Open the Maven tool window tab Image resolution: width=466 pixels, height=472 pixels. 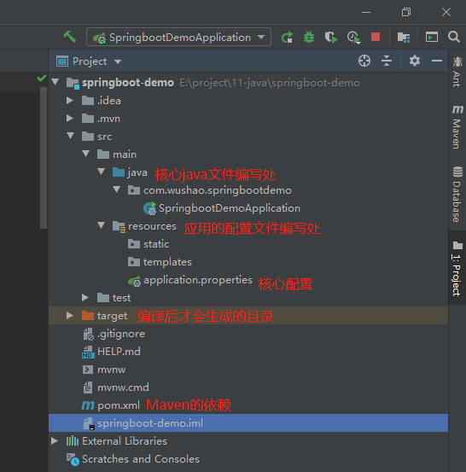[x=457, y=126]
